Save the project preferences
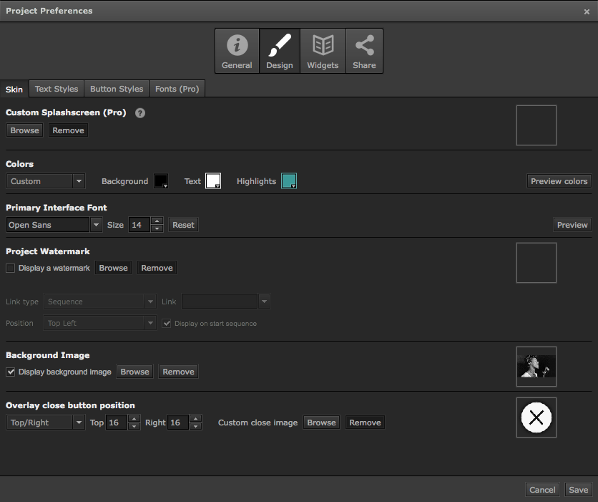The height and width of the screenshot is (502, 598). (x=578, y=489)
